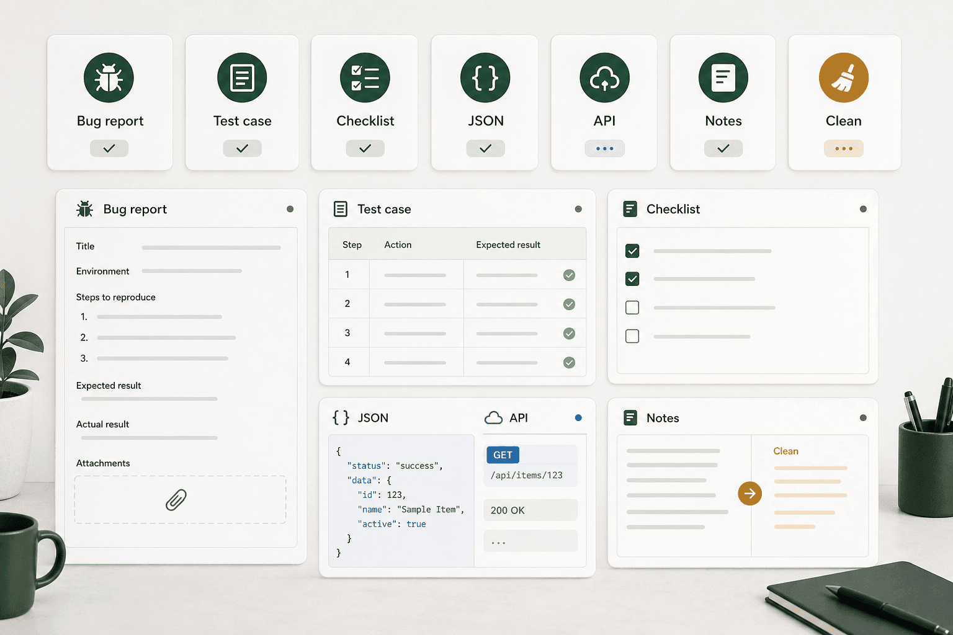Click the step 3 line under Steps to reproduce

pos(163,358)
